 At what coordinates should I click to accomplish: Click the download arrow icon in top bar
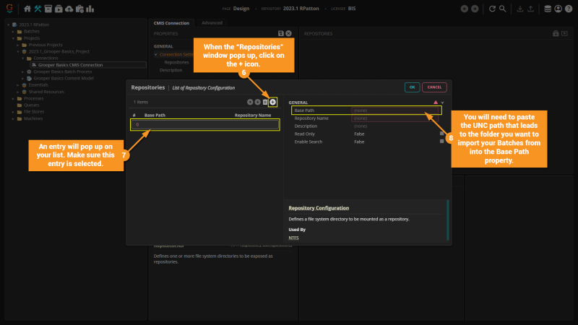tap(520, 9)
